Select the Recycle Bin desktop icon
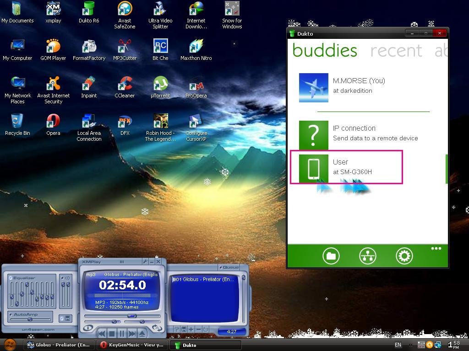The height and width of the screenshot is (351, 469). click(17, 125)
